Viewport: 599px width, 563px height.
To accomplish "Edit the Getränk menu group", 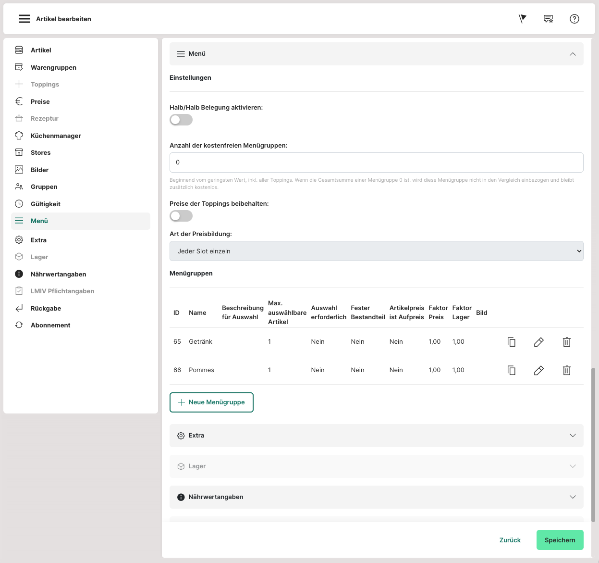I will (x=539, y=342).
